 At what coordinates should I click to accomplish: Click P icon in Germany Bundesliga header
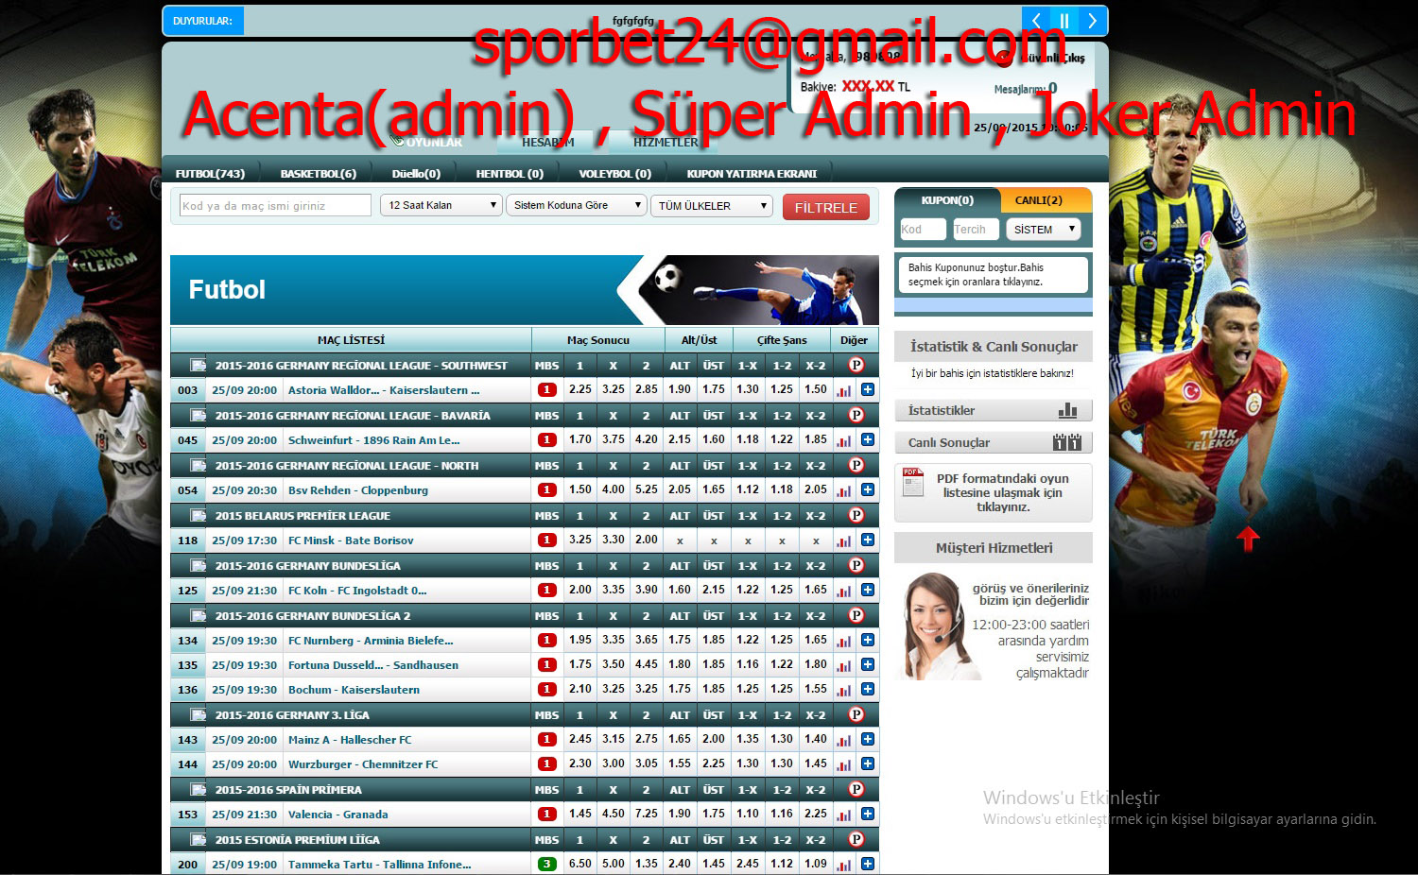tap(856, 565)
